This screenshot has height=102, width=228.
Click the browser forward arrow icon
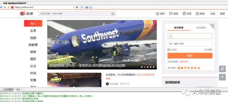[5, 7]
